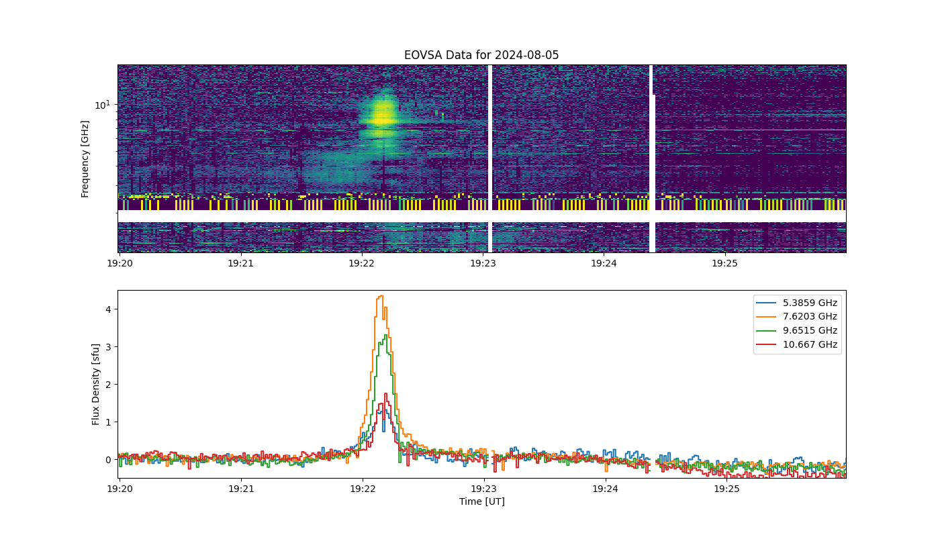
Task: Click the flux tick label 3
Action: pyautogui.click(x=107, y=347)
